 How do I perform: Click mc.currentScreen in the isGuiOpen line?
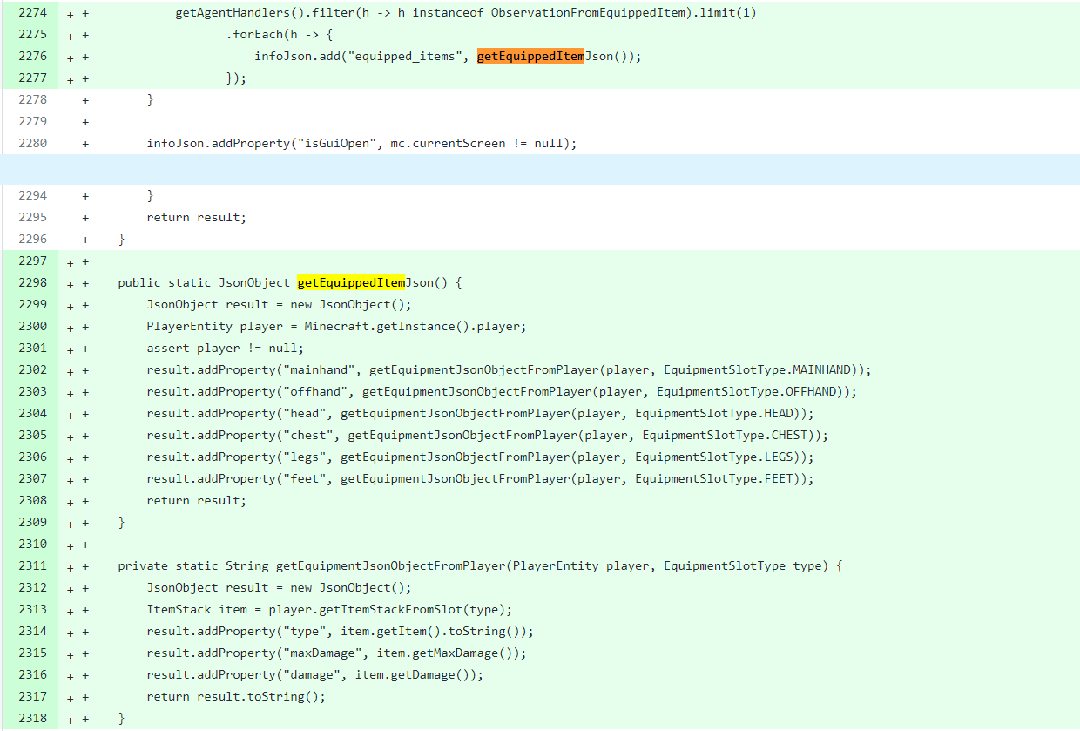coord(448,144)
